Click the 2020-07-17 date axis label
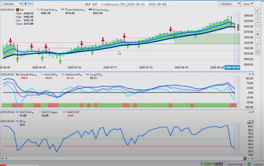The image size is (264, 166). (x=110, y=67)
